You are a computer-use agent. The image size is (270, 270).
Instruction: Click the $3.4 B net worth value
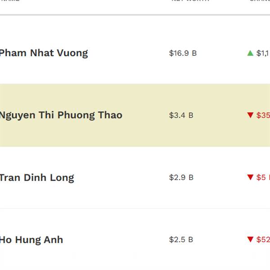pyautogui.click(x=181, y=115)
